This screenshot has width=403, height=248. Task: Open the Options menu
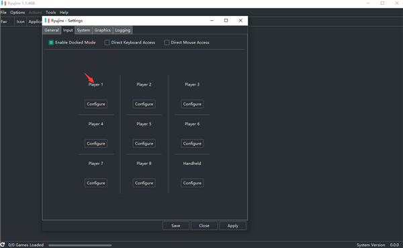17,12
